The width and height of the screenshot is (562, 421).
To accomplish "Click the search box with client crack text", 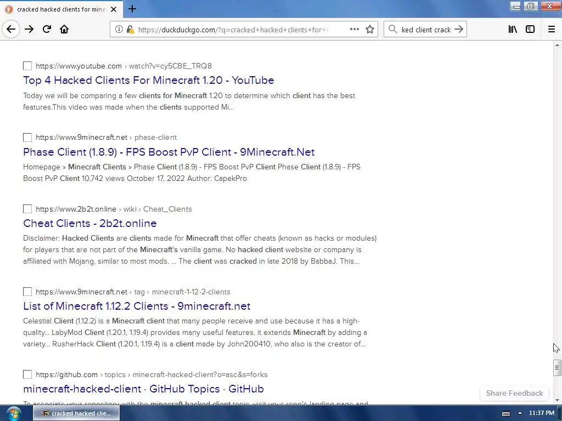I will [425, 30].
